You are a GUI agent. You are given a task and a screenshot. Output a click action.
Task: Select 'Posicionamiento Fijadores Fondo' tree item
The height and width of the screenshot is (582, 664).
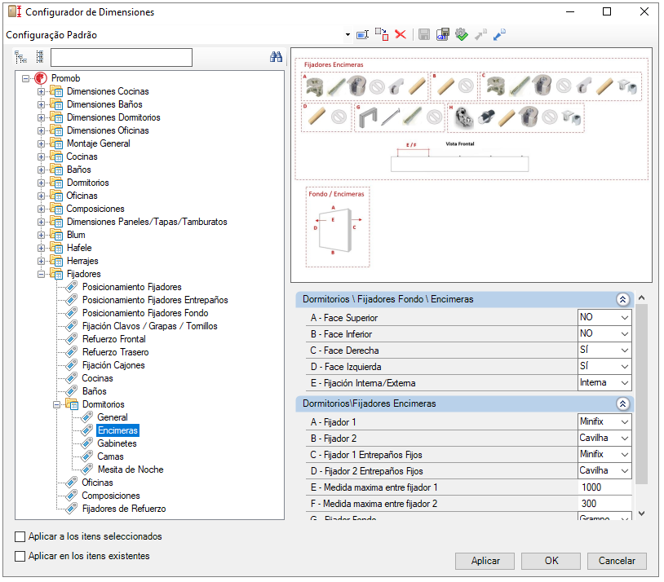click(x=144, y=313)
